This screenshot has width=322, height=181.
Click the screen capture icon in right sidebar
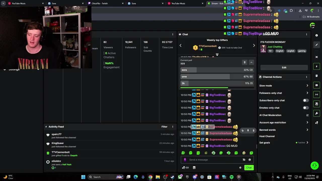click(x=316, y=57)
